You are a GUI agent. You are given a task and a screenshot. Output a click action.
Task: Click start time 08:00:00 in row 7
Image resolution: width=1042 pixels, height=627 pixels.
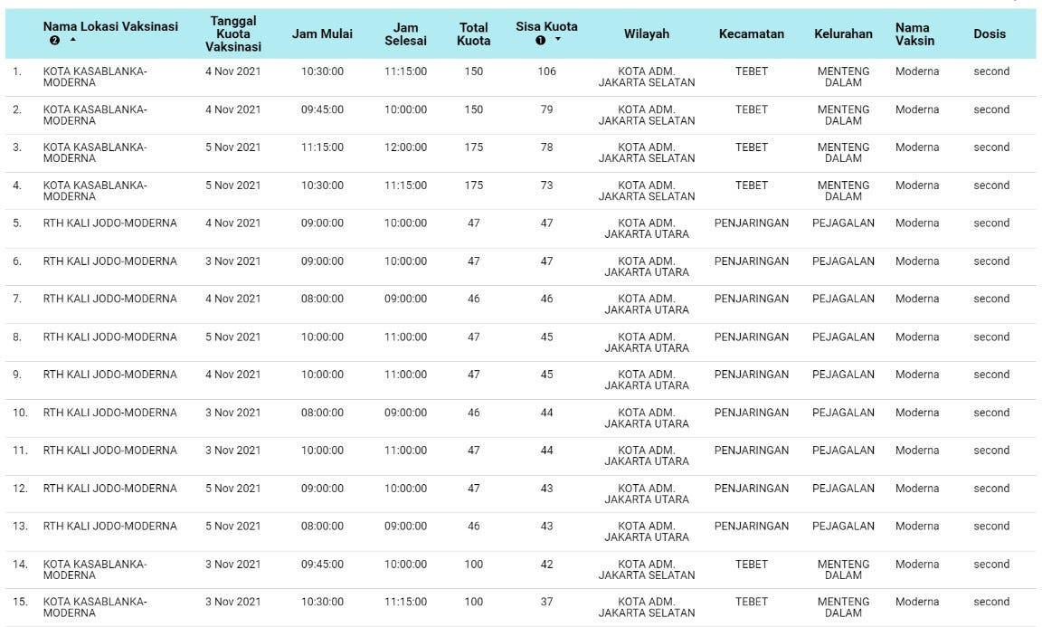pyautogui.click(x=322, y=299)
